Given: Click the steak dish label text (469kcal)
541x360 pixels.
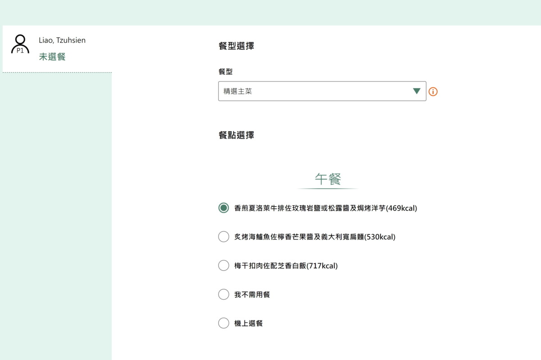Looking at the screenshot, I should pyautogui.click(x=326, y=208).
